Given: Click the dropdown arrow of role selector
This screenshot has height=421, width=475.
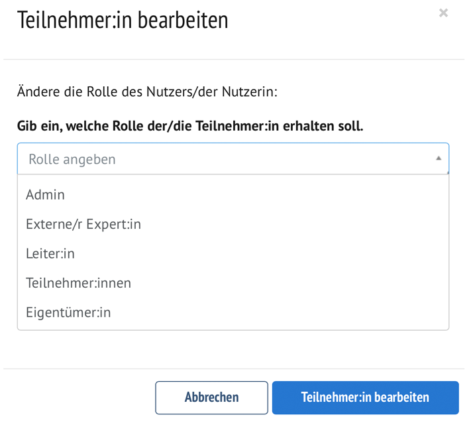Looking at the screenshot, I should click(x=439, y=158).
